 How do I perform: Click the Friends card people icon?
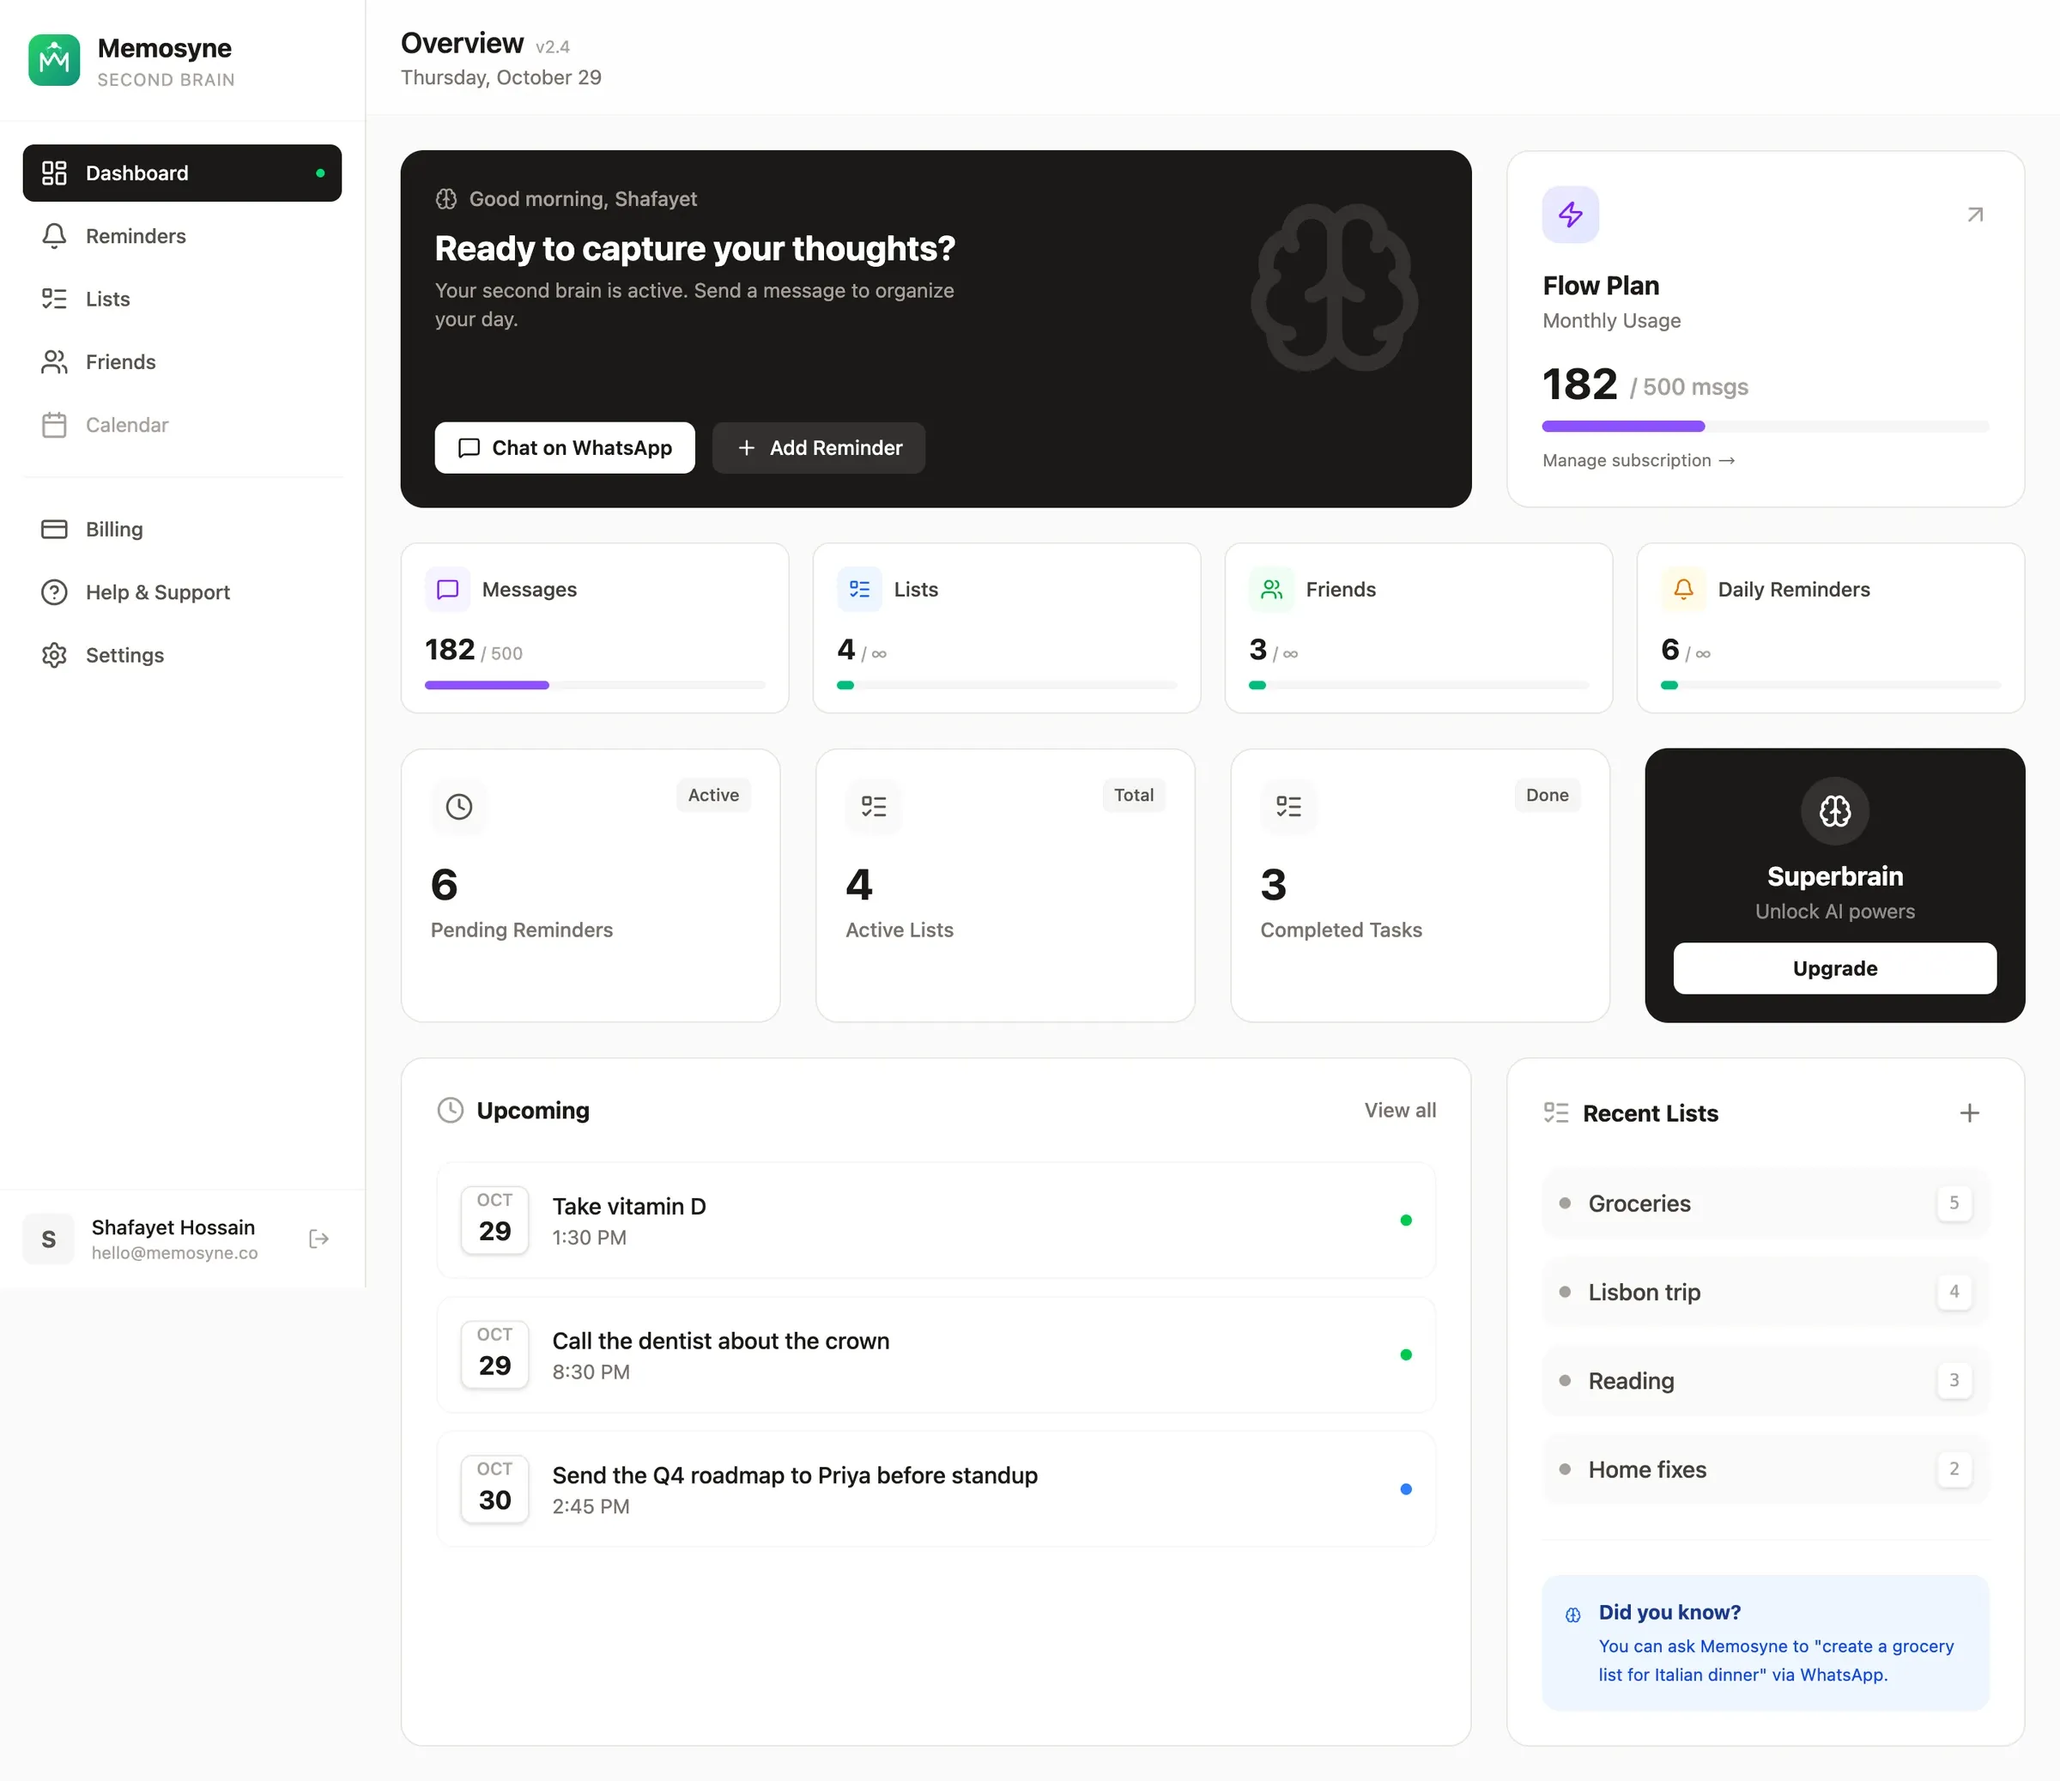point(1270,590)
